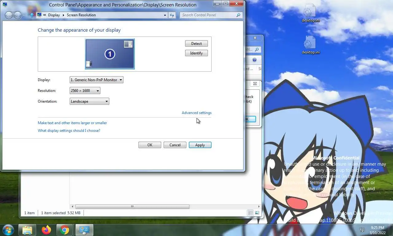
Task: Click the right arrow of Explorer horizontal scrollbar
Action: click(x=259, y=207)
